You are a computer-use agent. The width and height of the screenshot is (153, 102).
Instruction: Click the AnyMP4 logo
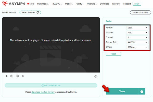click(13, 4)
